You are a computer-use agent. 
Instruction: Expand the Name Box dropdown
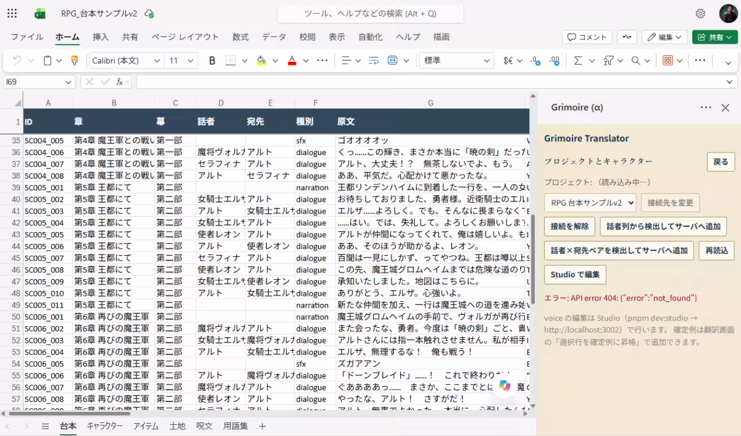coord(69,82)
